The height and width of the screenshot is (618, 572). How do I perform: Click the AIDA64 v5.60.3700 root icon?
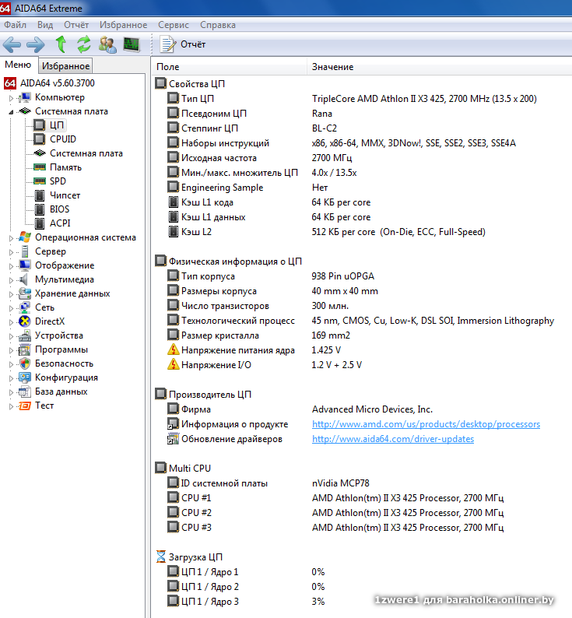10,83
